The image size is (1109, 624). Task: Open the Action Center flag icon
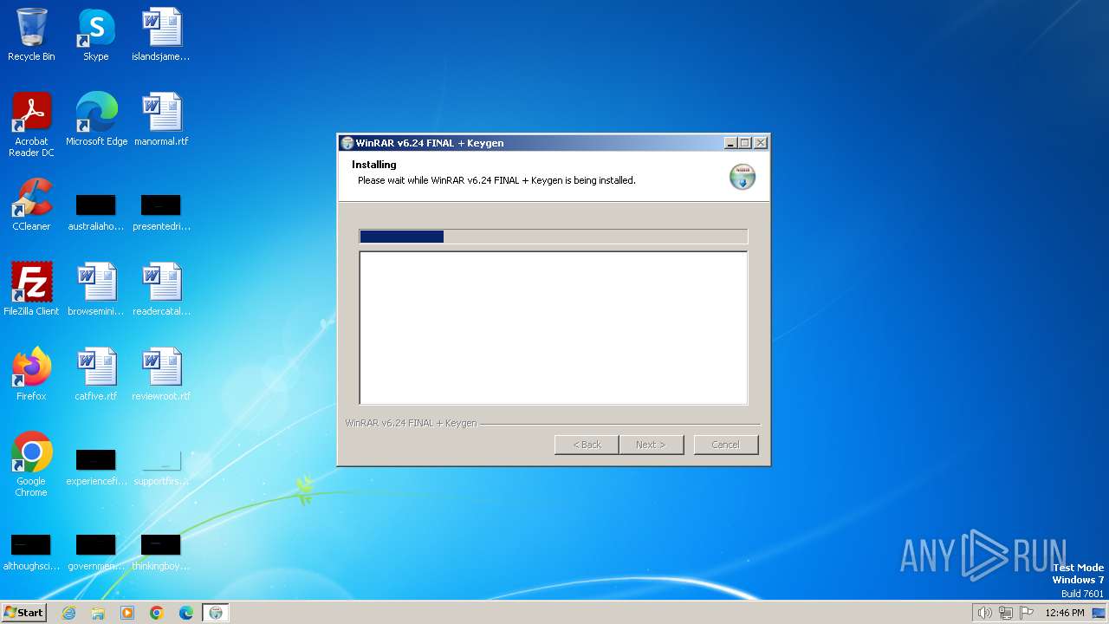pos(1027,613)
